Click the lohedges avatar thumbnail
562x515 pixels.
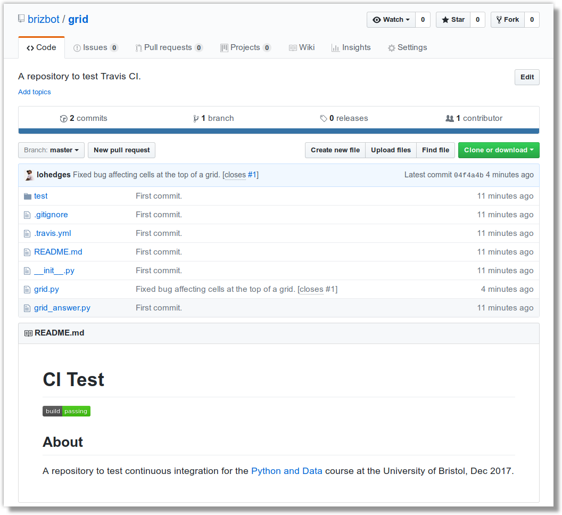pyautogui.click(x=30, y=175)
